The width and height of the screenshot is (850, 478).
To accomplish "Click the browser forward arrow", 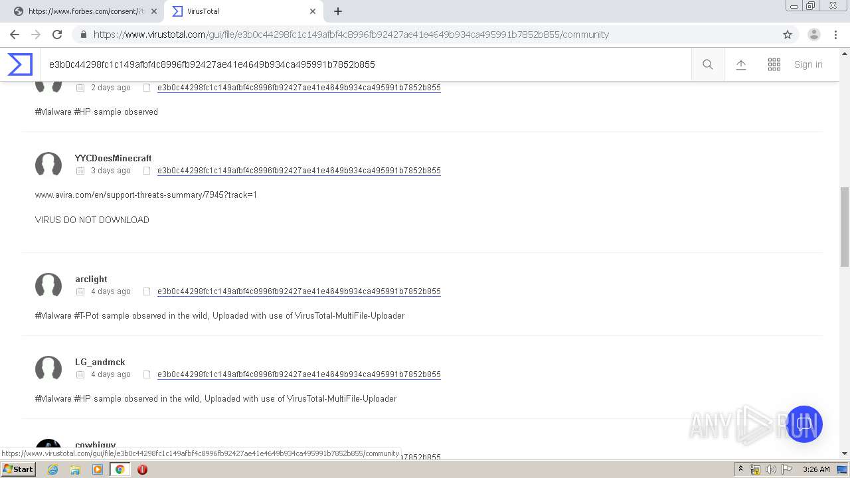I will (36, 35).
